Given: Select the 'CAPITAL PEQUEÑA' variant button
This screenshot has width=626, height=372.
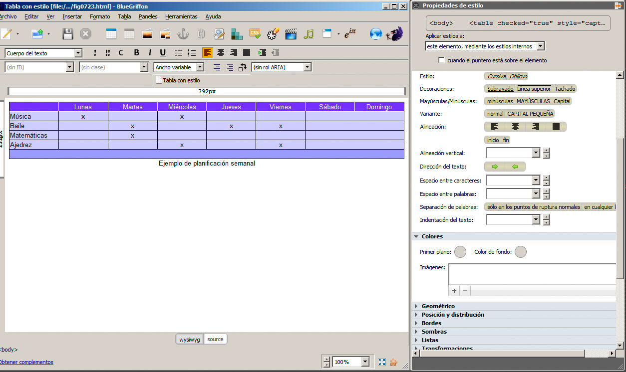Looking at the screenshot, I should click(530, 114).
